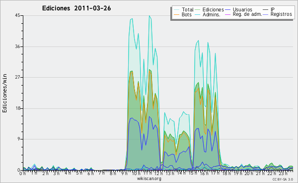
Task: Click the x-axis label '14 h'
Action: click(x=181, y=173)
